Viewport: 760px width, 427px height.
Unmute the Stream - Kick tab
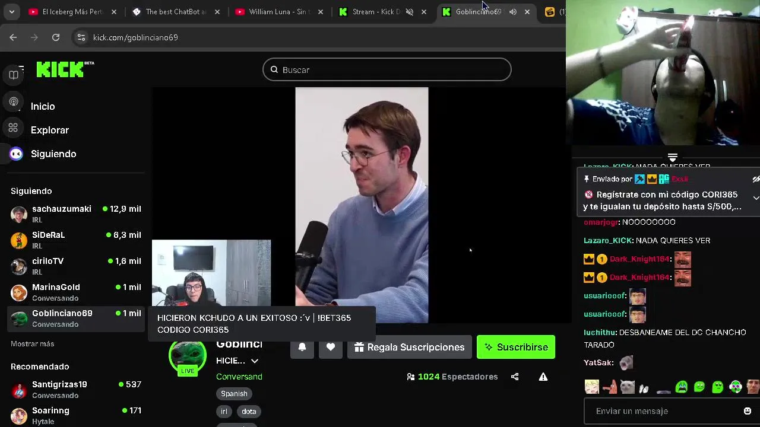coord(410,12)
